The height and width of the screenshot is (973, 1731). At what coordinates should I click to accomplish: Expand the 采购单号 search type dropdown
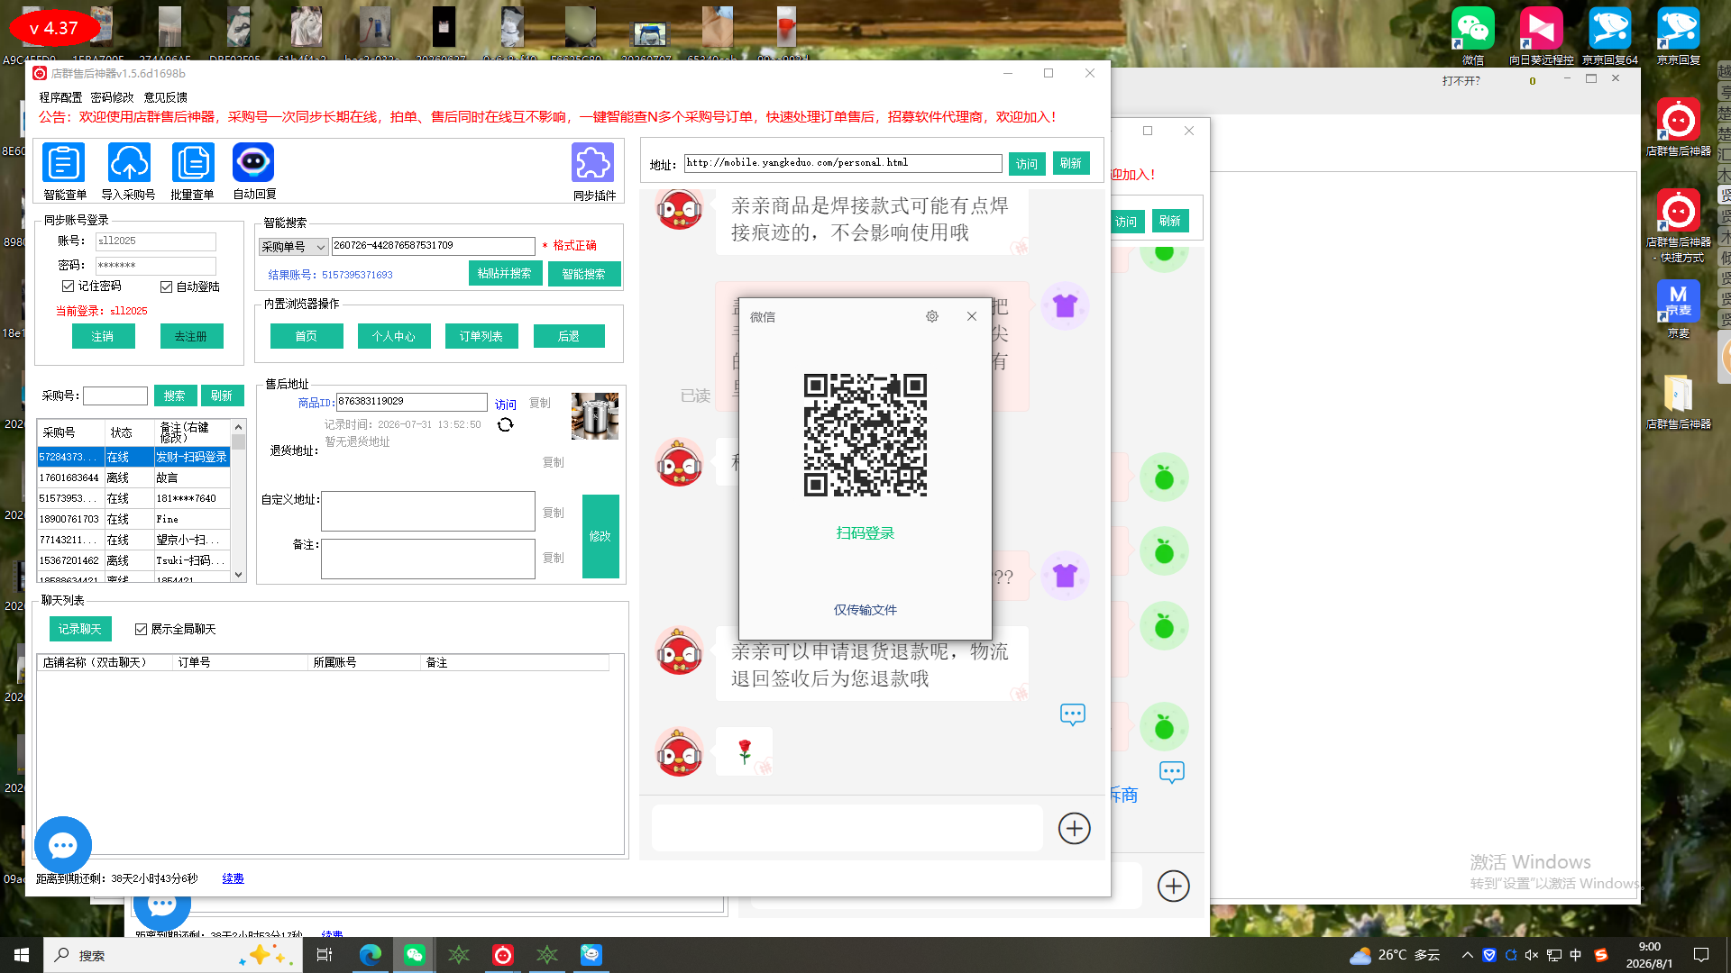(294, 246)
